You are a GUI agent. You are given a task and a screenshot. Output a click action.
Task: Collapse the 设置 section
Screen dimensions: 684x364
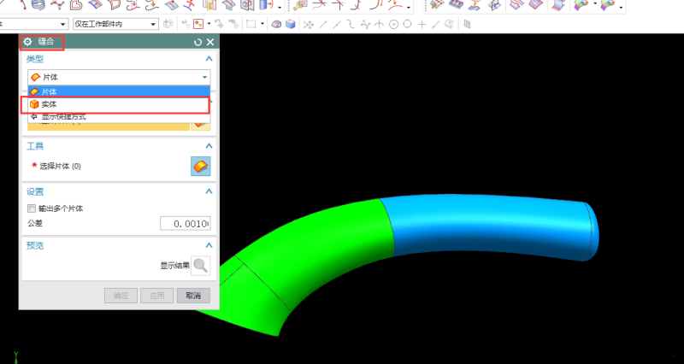coord(209,191)
